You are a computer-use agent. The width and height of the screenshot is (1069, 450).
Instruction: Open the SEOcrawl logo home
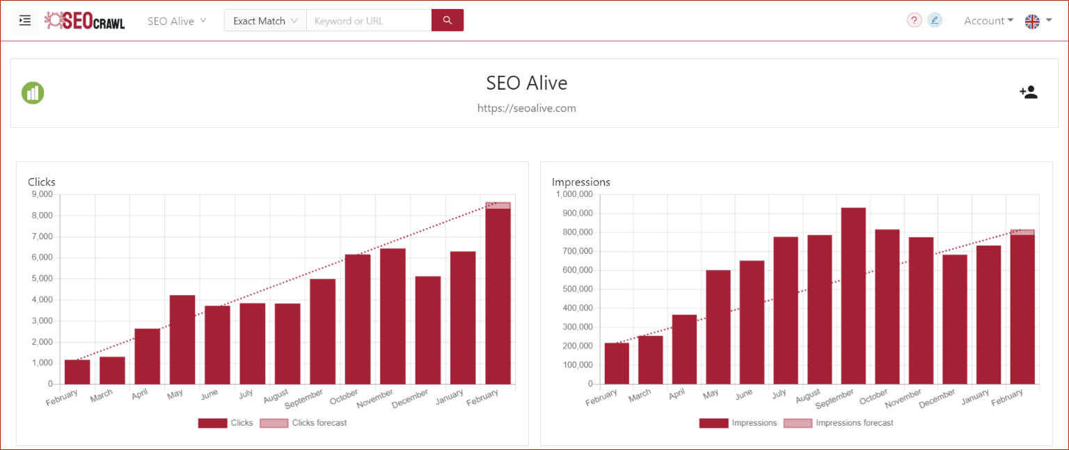click(x=85, y=21)
